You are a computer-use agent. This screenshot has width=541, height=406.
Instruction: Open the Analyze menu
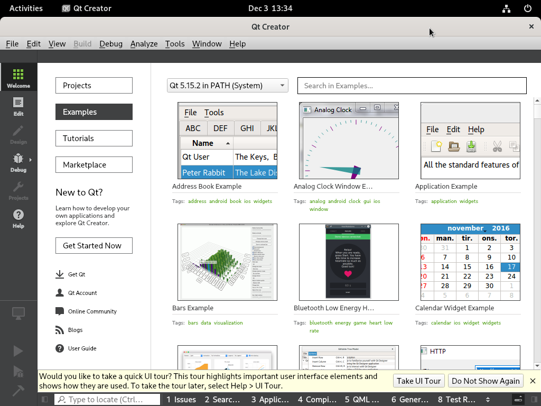[144, 44]
